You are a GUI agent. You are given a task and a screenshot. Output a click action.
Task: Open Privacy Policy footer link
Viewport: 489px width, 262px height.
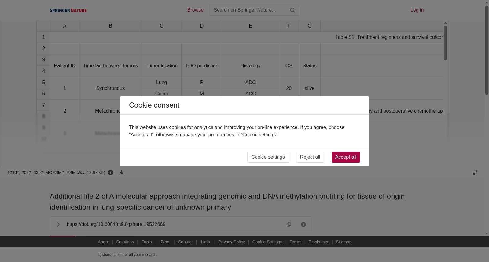[x=232, y=242]
